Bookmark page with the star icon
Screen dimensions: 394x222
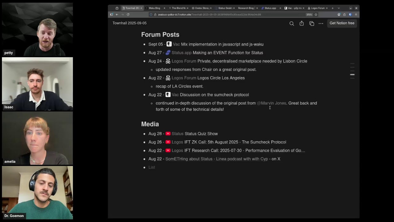(316, 14)
